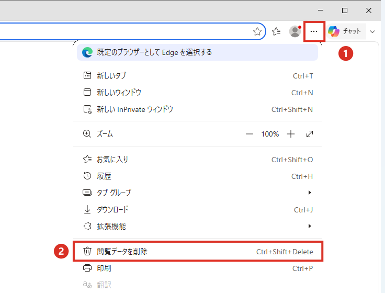This screenshot has width=385, height=293.
Task: Minimize the browser window
Action: pyautogui.click(x=321, y=10)
